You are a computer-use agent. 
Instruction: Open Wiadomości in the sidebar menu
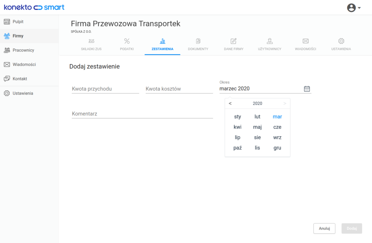(29, 65)
